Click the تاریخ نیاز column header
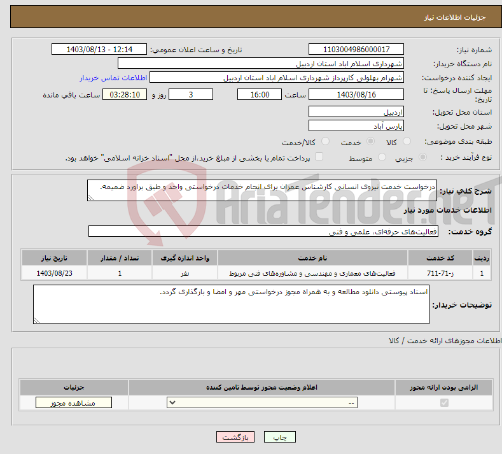The width and height of the screenshot is (502, 454). click(55, 258)
